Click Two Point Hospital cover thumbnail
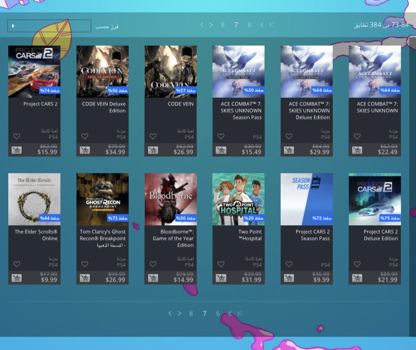 [x=239, y=199]
